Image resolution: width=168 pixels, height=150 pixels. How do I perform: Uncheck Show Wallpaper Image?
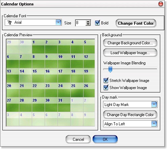106,87
